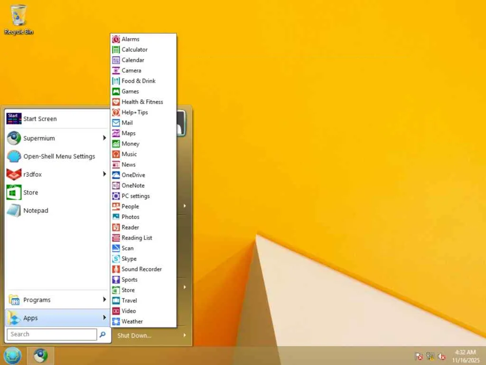
Task: Expand the r3dfox submenu arrow
Action: click(x=104, y=174)
